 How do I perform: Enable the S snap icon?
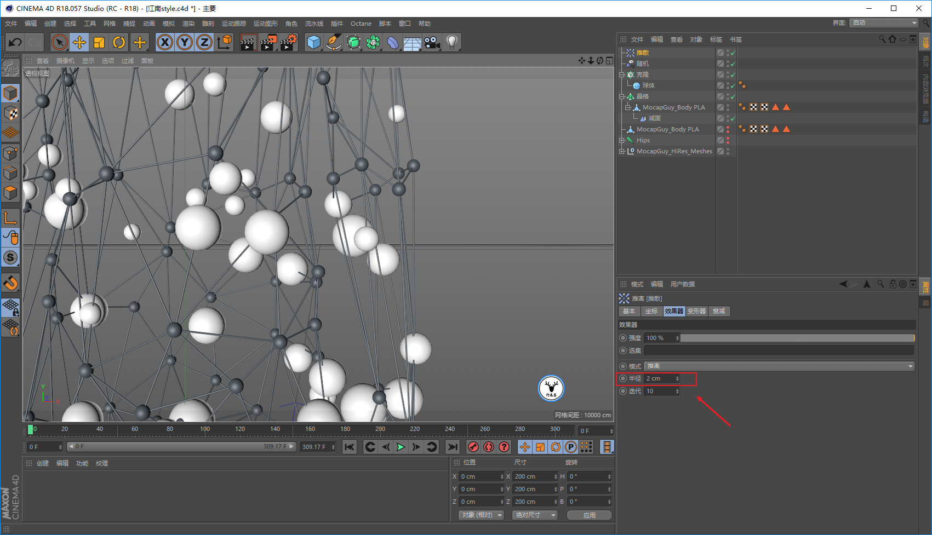[x=11, y=257]
